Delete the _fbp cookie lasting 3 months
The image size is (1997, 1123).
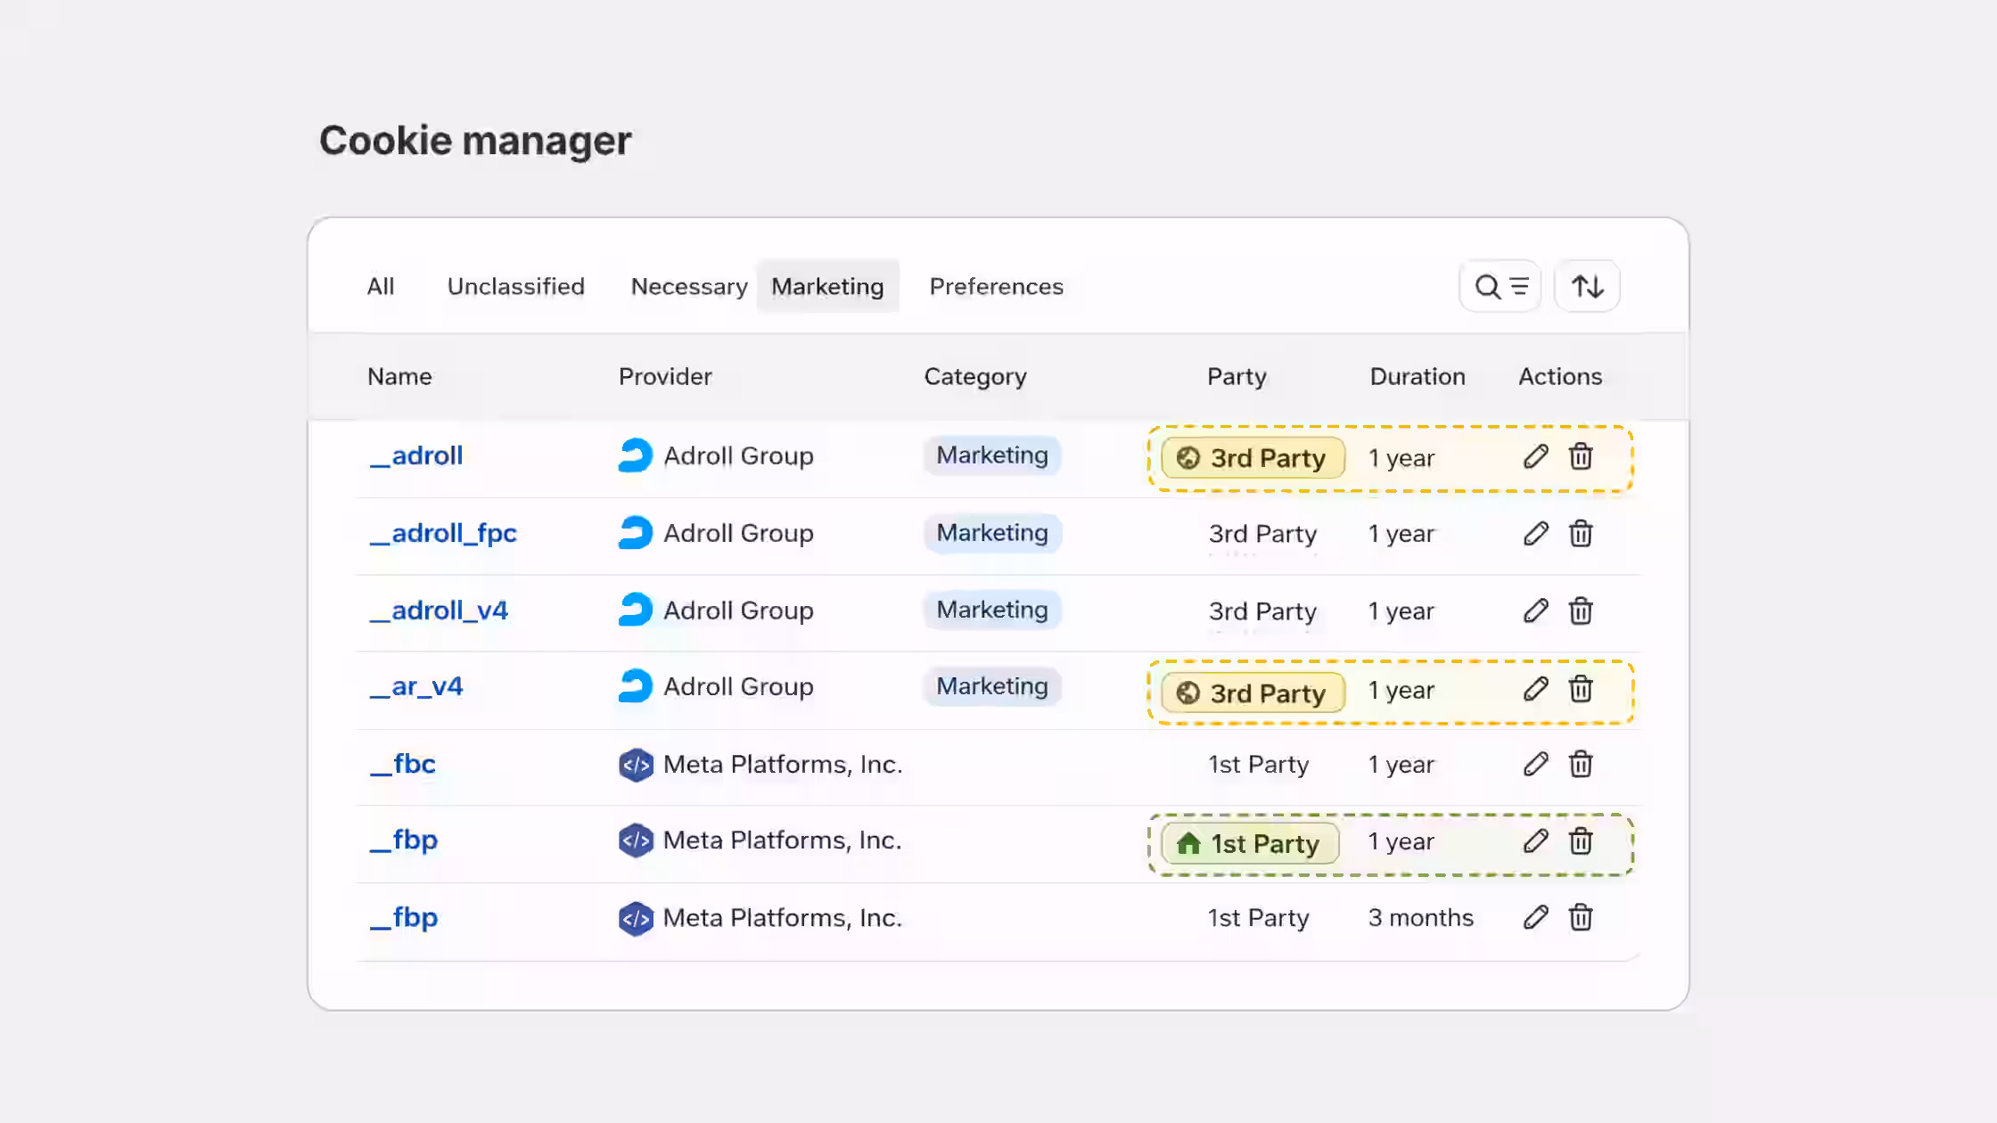(1581, 917)
